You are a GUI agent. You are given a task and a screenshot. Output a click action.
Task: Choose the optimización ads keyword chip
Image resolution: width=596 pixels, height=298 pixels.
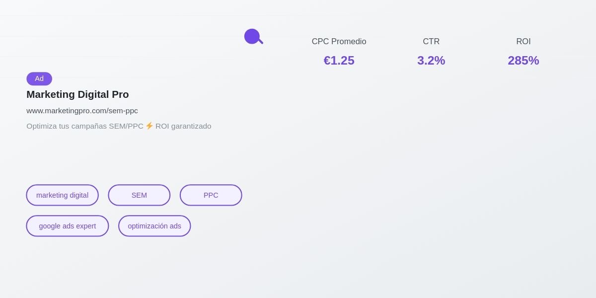[x=154, y=226]
